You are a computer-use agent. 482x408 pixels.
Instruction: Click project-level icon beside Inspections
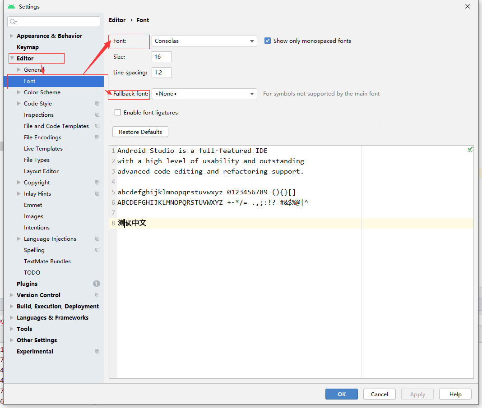(97, 115)
